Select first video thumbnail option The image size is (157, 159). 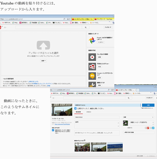point(82,147)
